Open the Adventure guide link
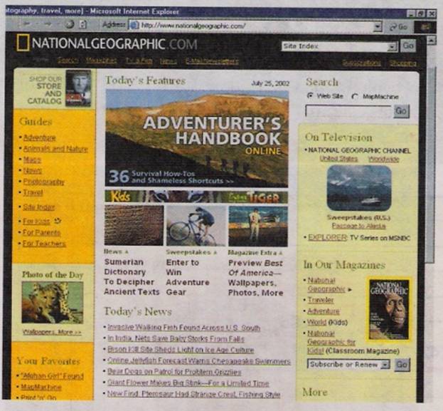The image size is (443, 411). (x=39, y=137)
